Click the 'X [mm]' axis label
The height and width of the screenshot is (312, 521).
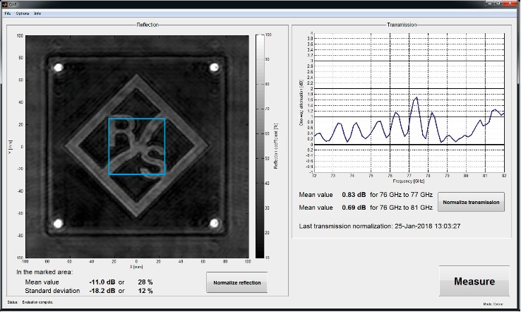point(136,267)
